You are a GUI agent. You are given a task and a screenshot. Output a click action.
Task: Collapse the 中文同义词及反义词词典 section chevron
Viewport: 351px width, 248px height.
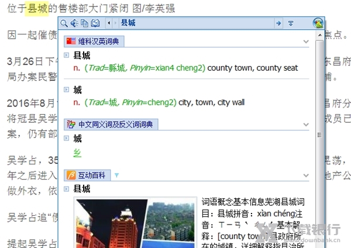(306, 125)
